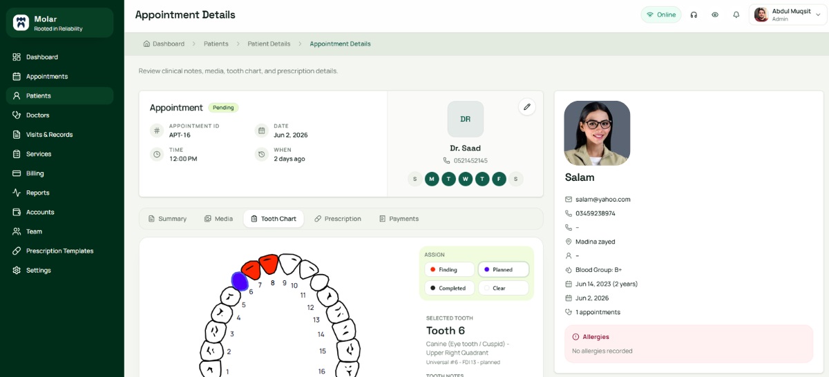
Task: Click the Molar tooth logo
Action: coord(21,23)
